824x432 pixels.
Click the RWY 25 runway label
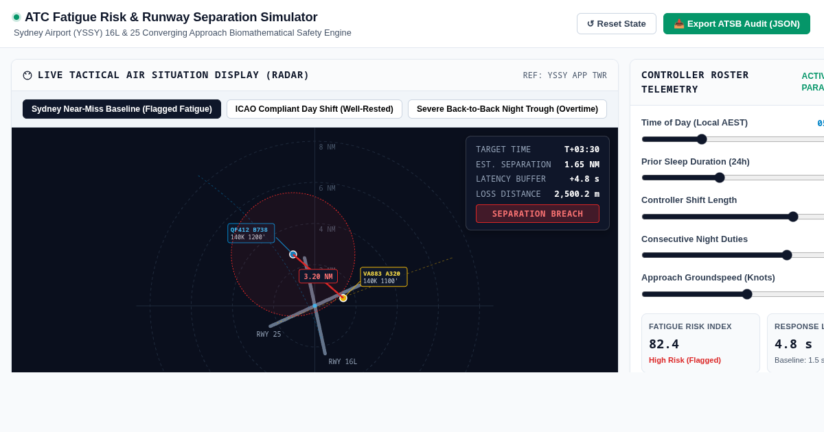268,335
